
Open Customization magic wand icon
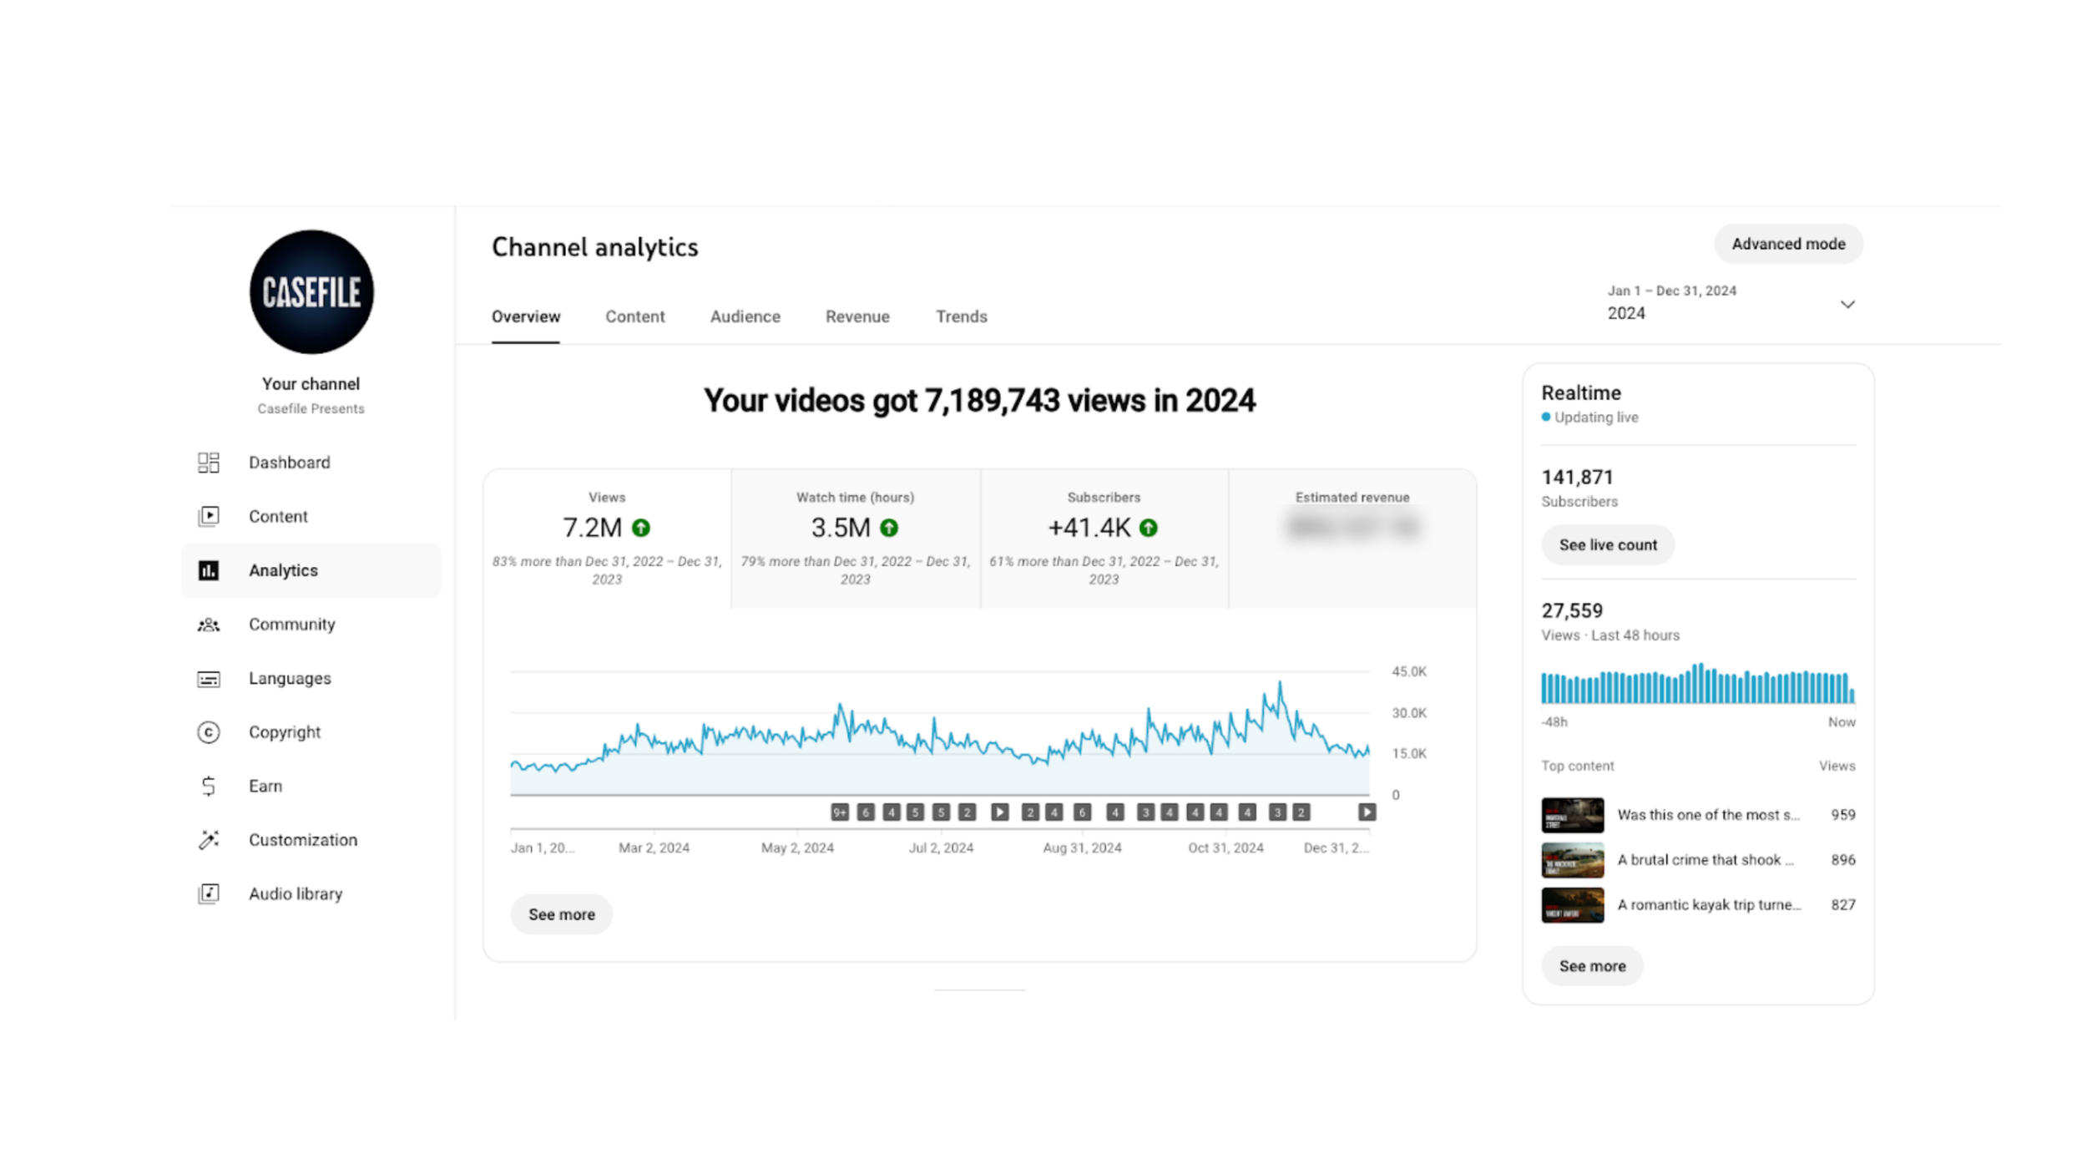coord(209,840)
